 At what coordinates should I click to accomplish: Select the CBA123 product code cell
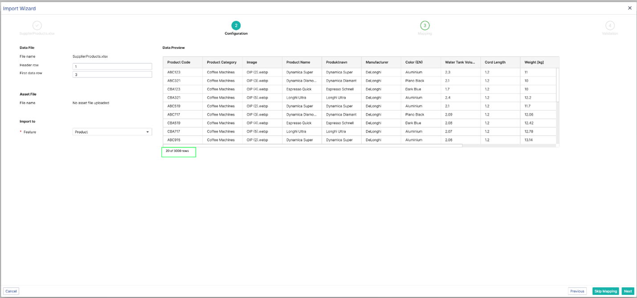tap(183, 89)
